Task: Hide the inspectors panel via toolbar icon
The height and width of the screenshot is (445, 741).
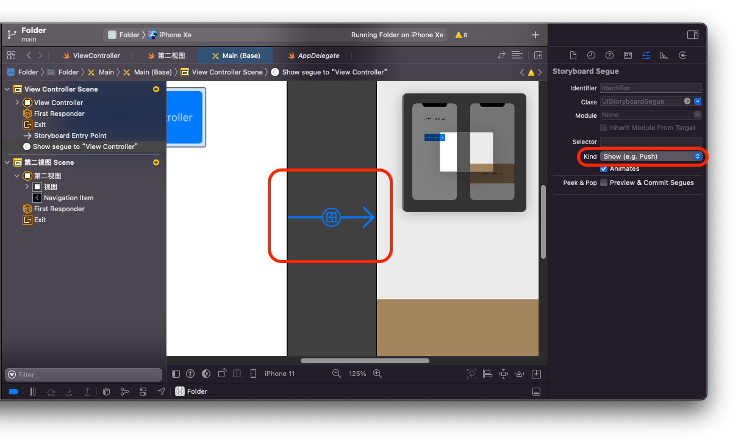Action: [x=692, y=35]
